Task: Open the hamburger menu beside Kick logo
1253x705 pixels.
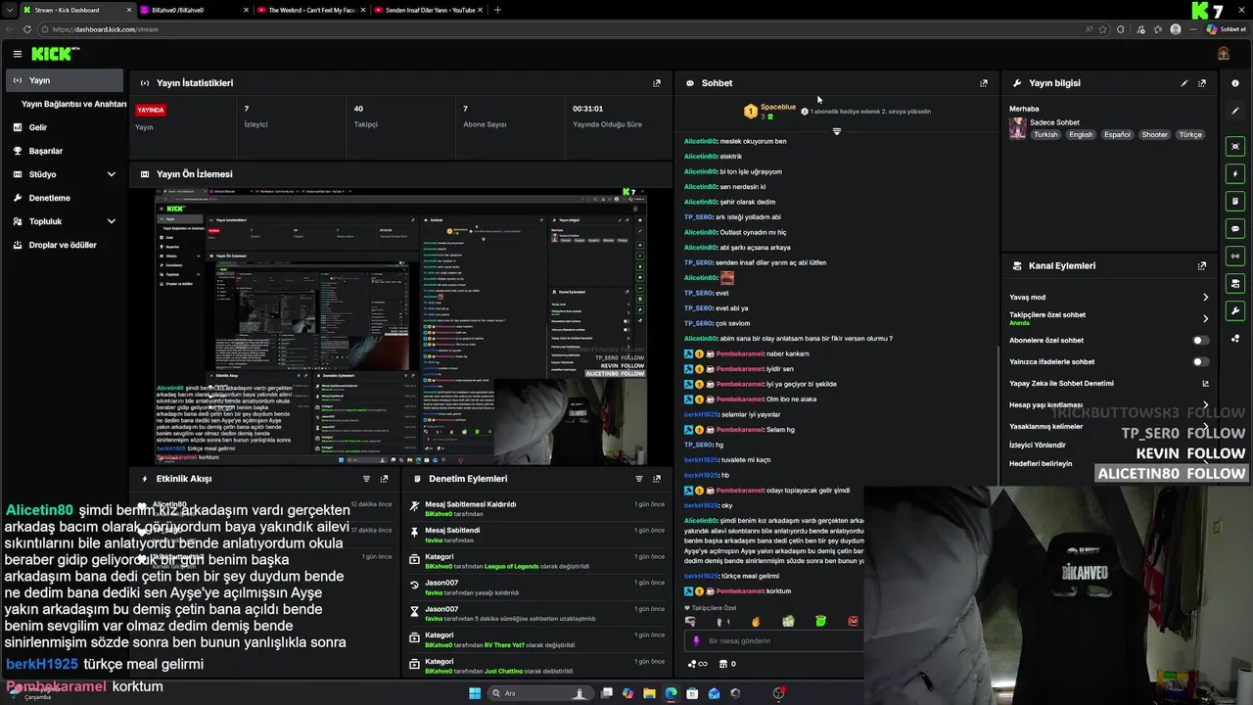Action: pyautogui.click(x=17, y=54)
